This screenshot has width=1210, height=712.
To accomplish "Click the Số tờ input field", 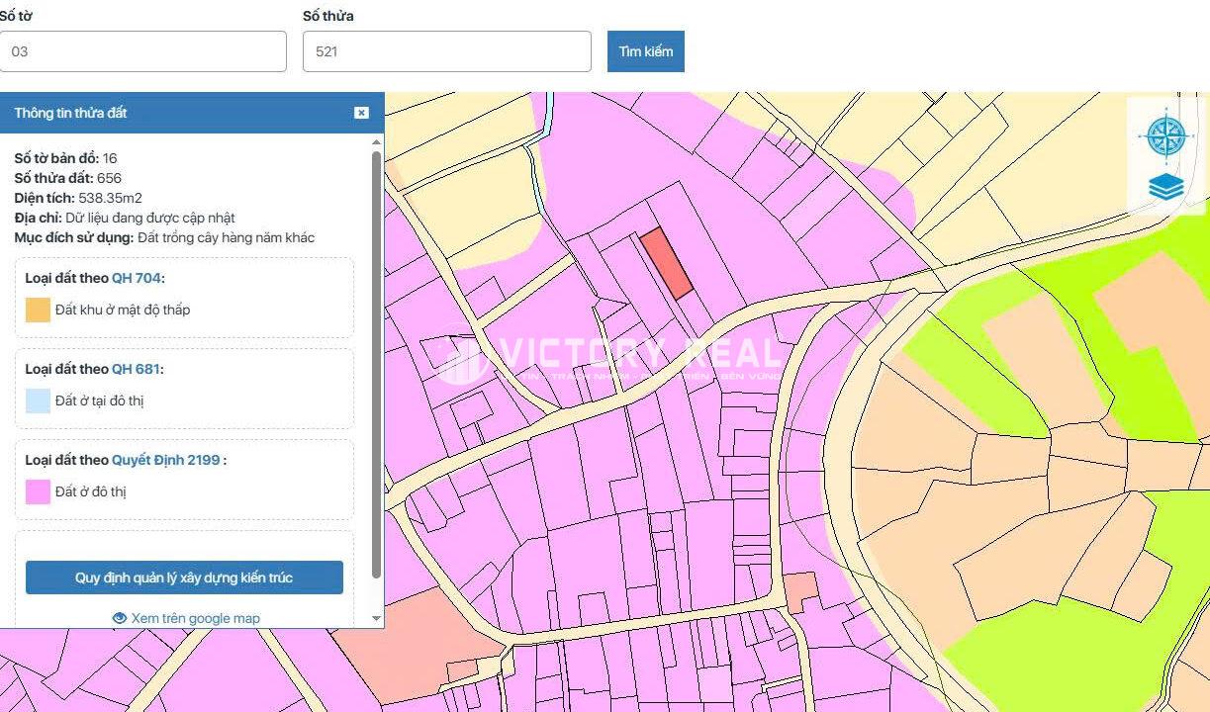I will (142, 51).
